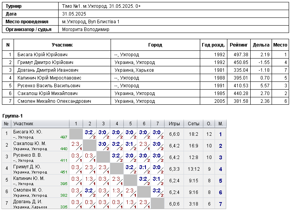Click 'Сакалош Ю. М.' in the group table

coord(29,144)
